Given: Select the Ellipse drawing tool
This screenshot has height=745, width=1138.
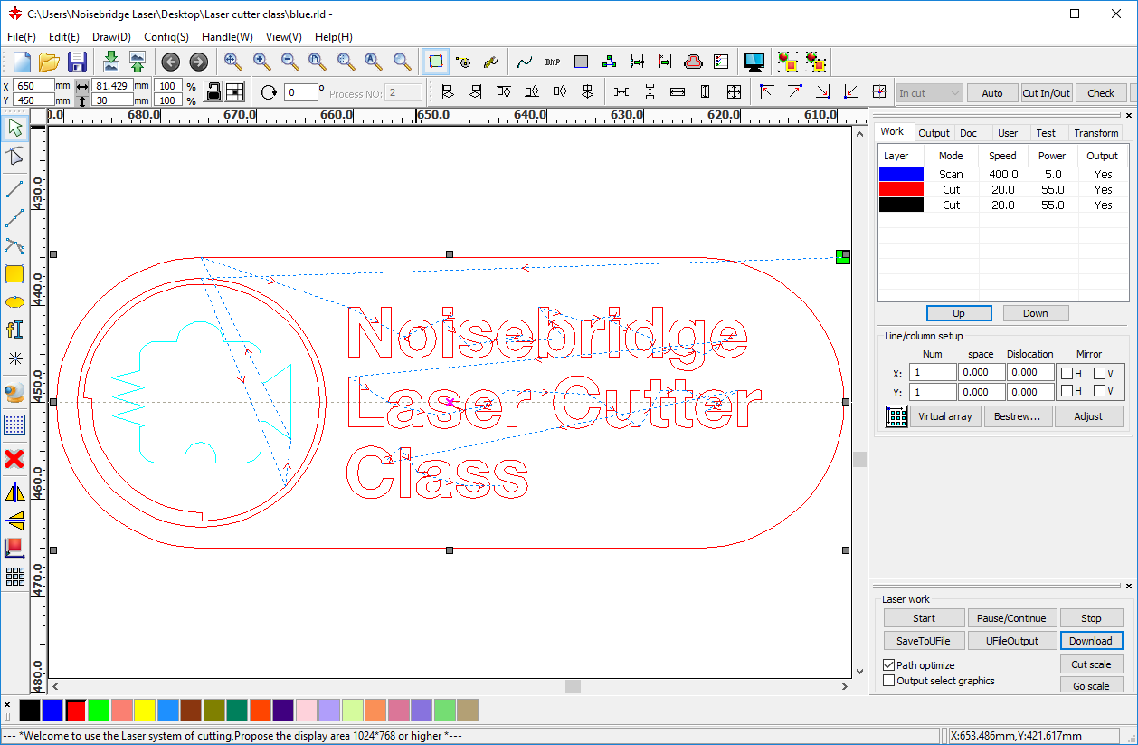Looking at the screenshot, I should 14,301.
